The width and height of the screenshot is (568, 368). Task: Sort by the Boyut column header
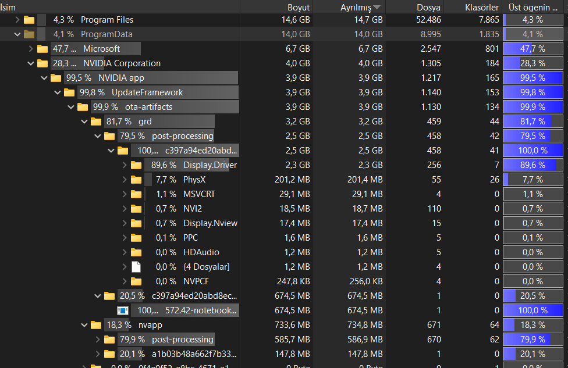click(x=277, y=7)
